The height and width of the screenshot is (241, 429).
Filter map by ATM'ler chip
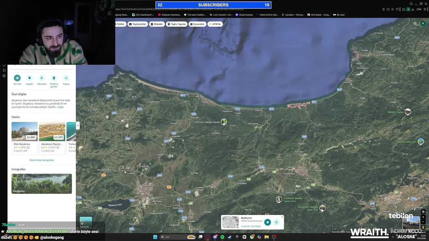215,24
